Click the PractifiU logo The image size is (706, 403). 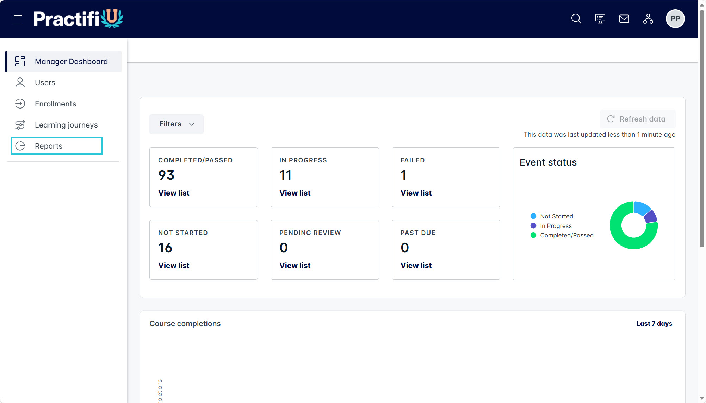(78, 19)
